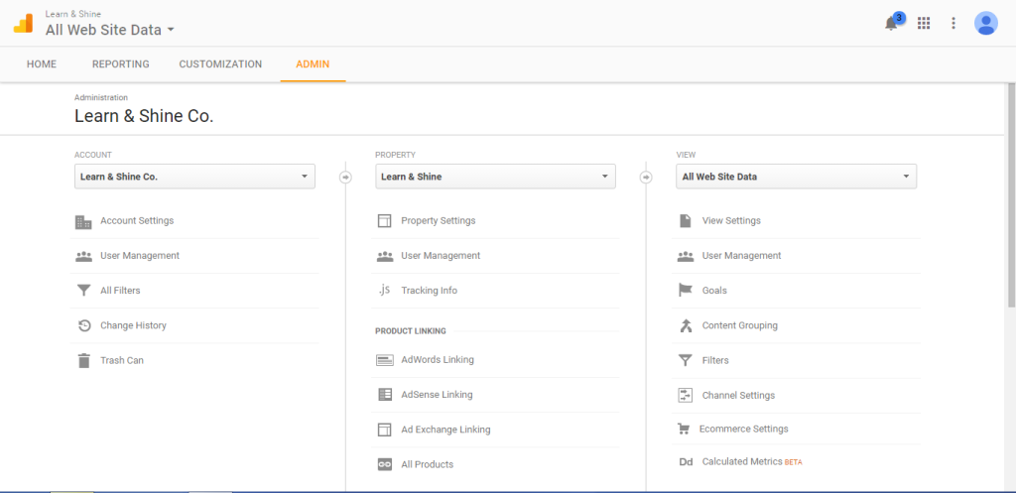Click the Property Settings window icon
The image size is (1016, 493).
[384, 221]
